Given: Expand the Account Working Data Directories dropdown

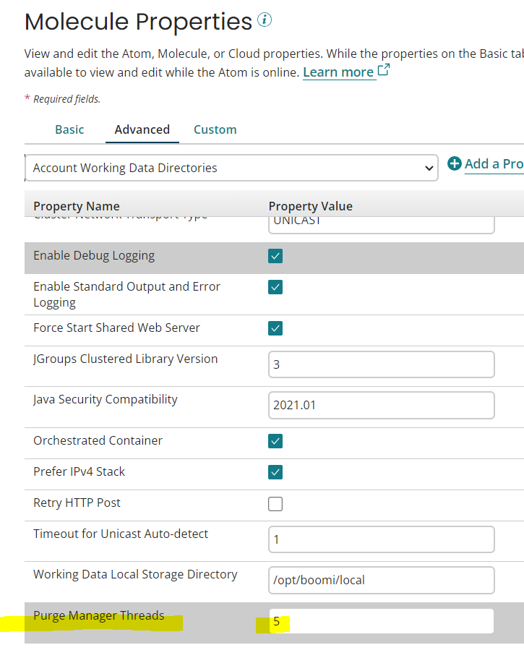Looking at the screenshot, I should 231,168.
